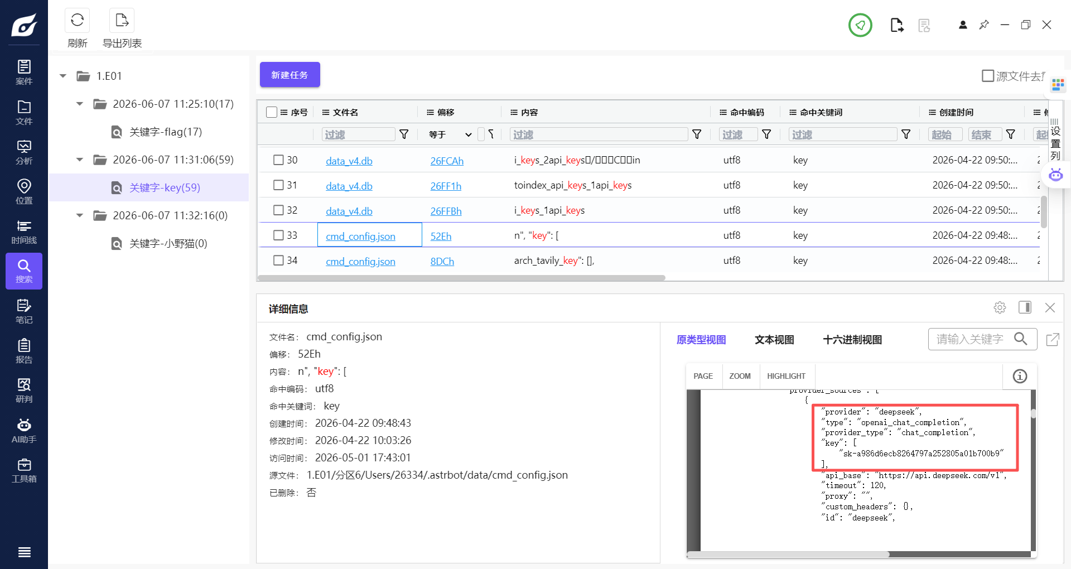Click the user account icon in title bar
This screenshot has height=569, width=1071.
pyautogui.click(x=963, y=25)
